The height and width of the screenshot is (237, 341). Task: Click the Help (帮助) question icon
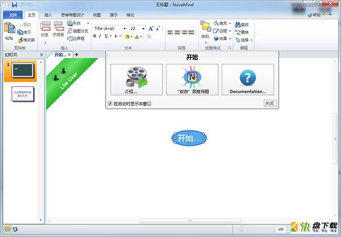[x=310, y=15]
